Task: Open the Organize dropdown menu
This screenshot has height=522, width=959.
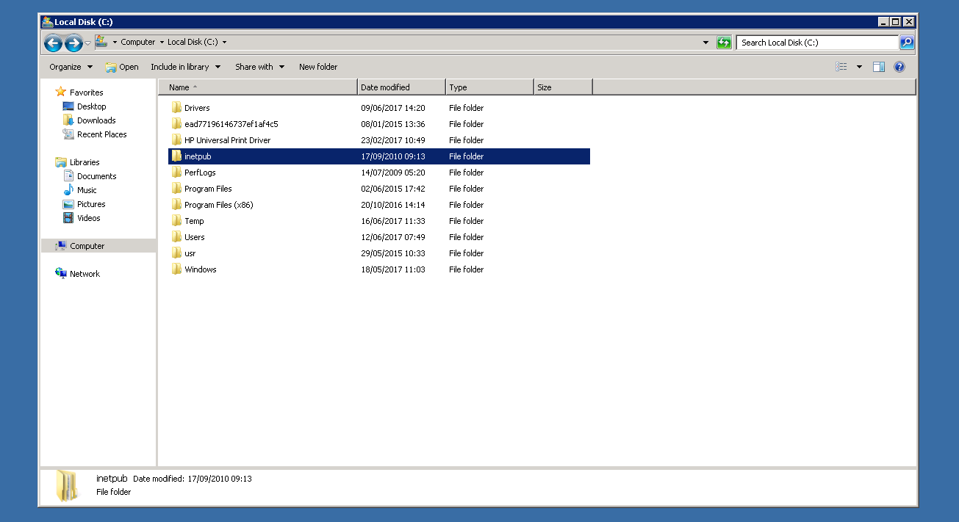Action: 71,67
